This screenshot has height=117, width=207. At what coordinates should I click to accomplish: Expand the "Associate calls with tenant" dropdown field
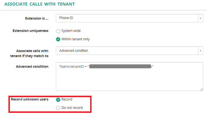point(126,51)
